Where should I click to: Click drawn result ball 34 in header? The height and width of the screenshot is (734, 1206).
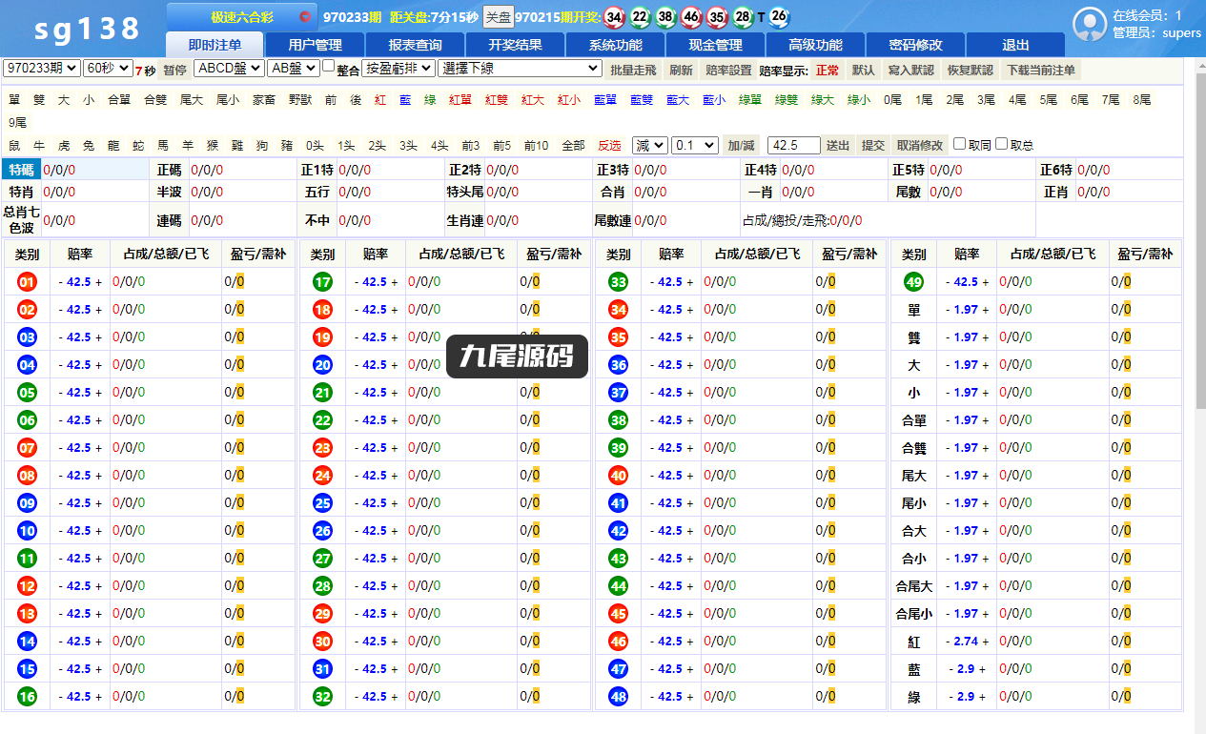(615, 17)
